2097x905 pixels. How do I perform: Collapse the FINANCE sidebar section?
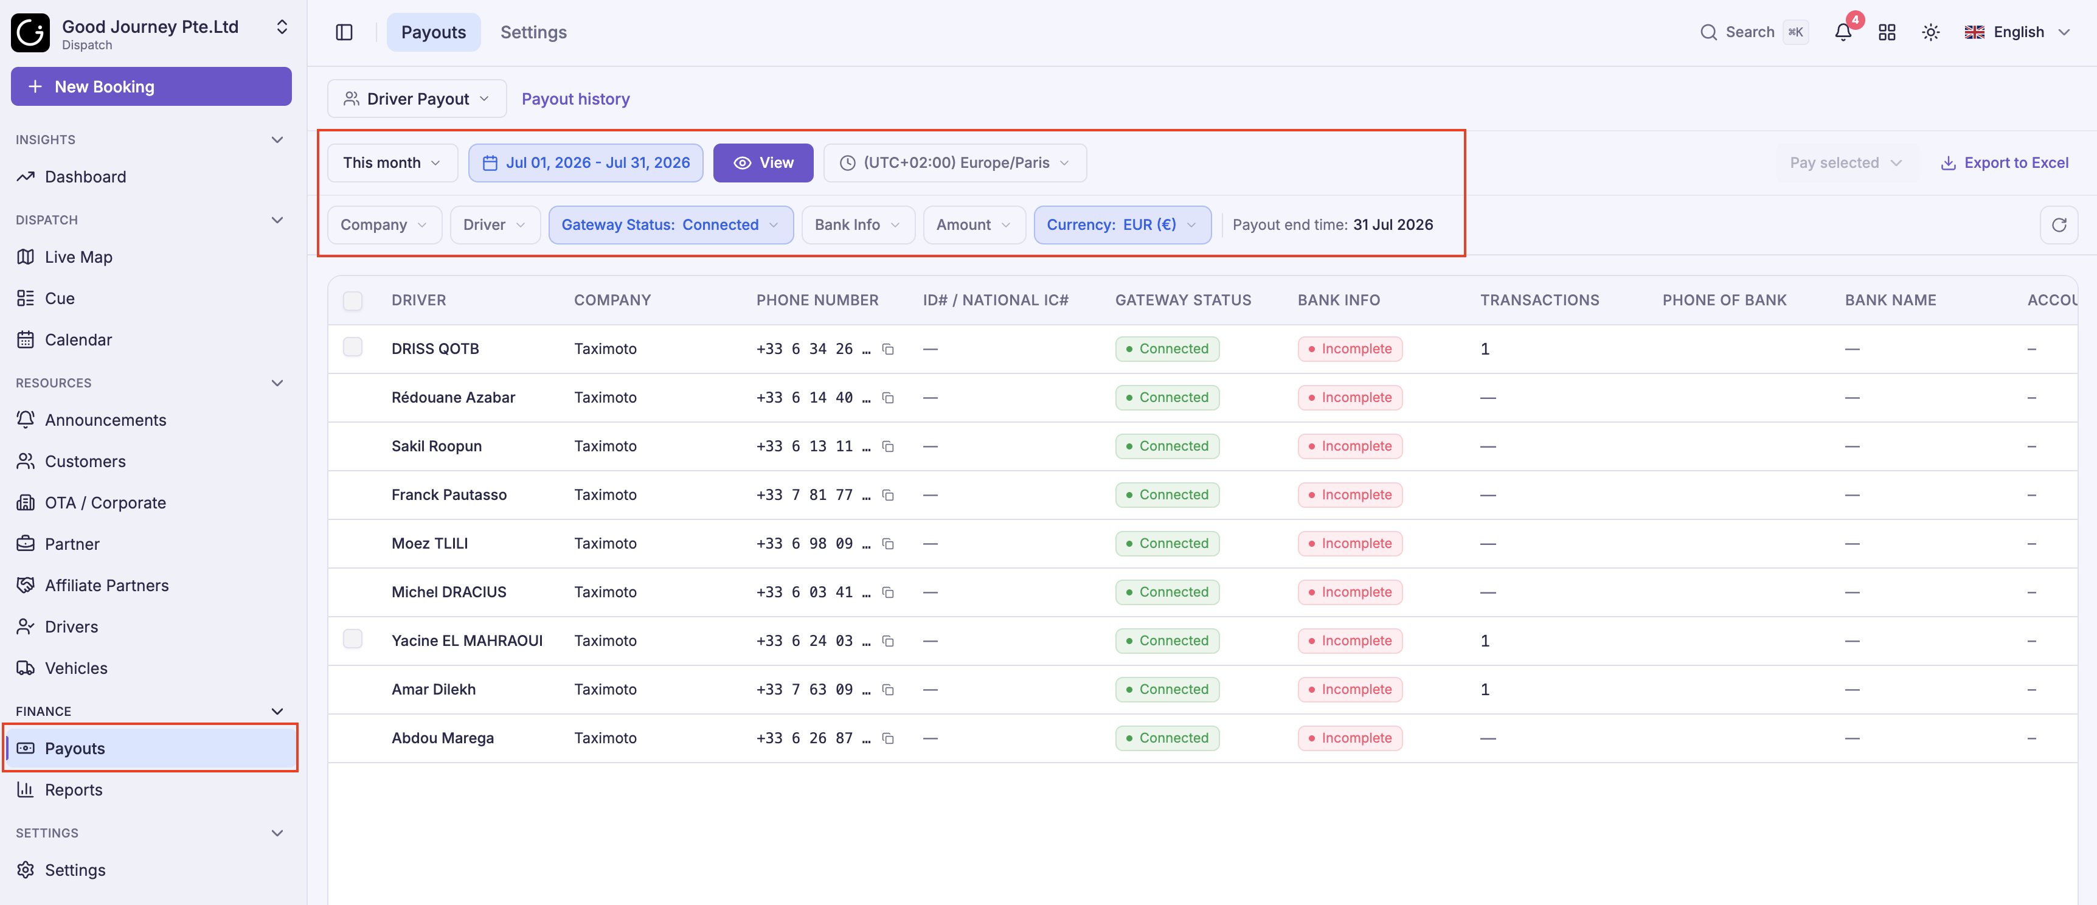coord(277,712)
